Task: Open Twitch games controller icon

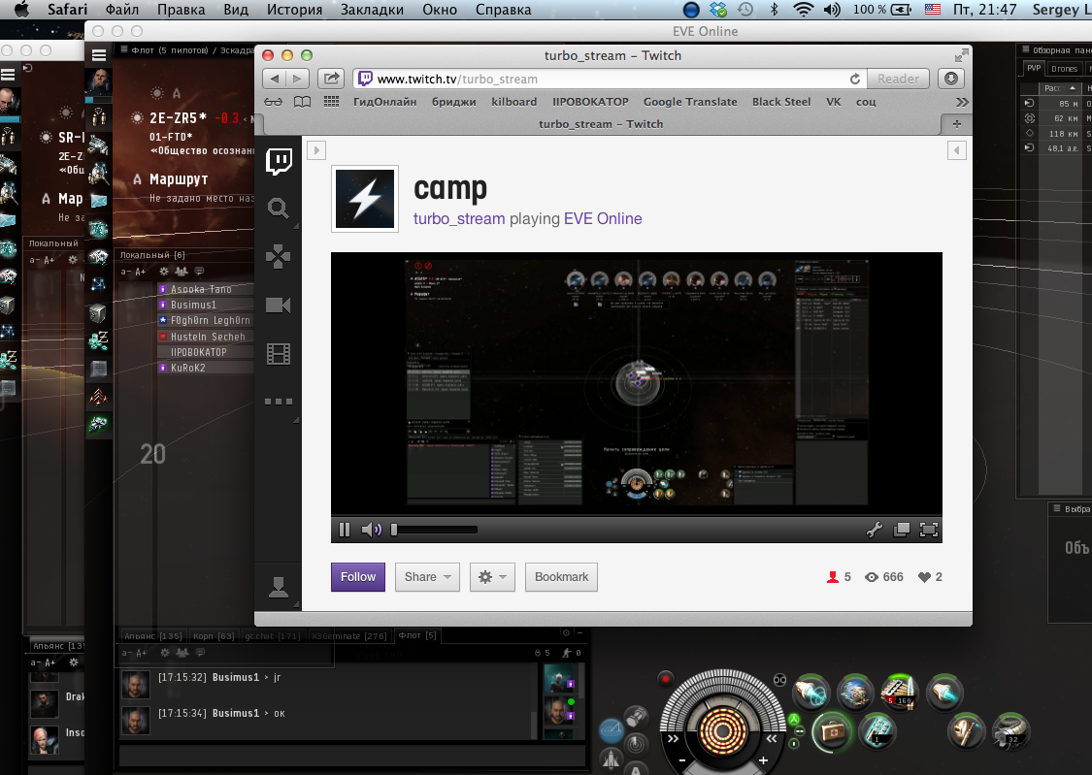Action: 279,257
